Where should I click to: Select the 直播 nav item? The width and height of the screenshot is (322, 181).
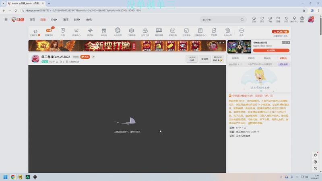[43, 20]
